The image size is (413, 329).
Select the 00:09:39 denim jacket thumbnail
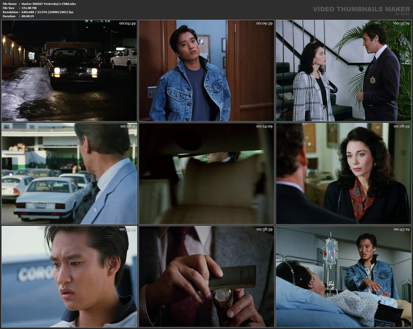(x=207, y=70)
